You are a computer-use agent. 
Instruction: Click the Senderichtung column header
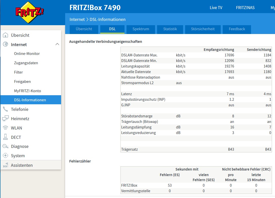click(x=259, y=50)
